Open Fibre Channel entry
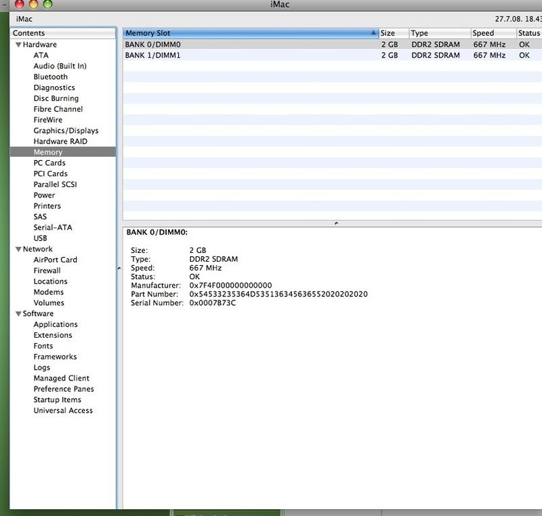 point(58,109)
